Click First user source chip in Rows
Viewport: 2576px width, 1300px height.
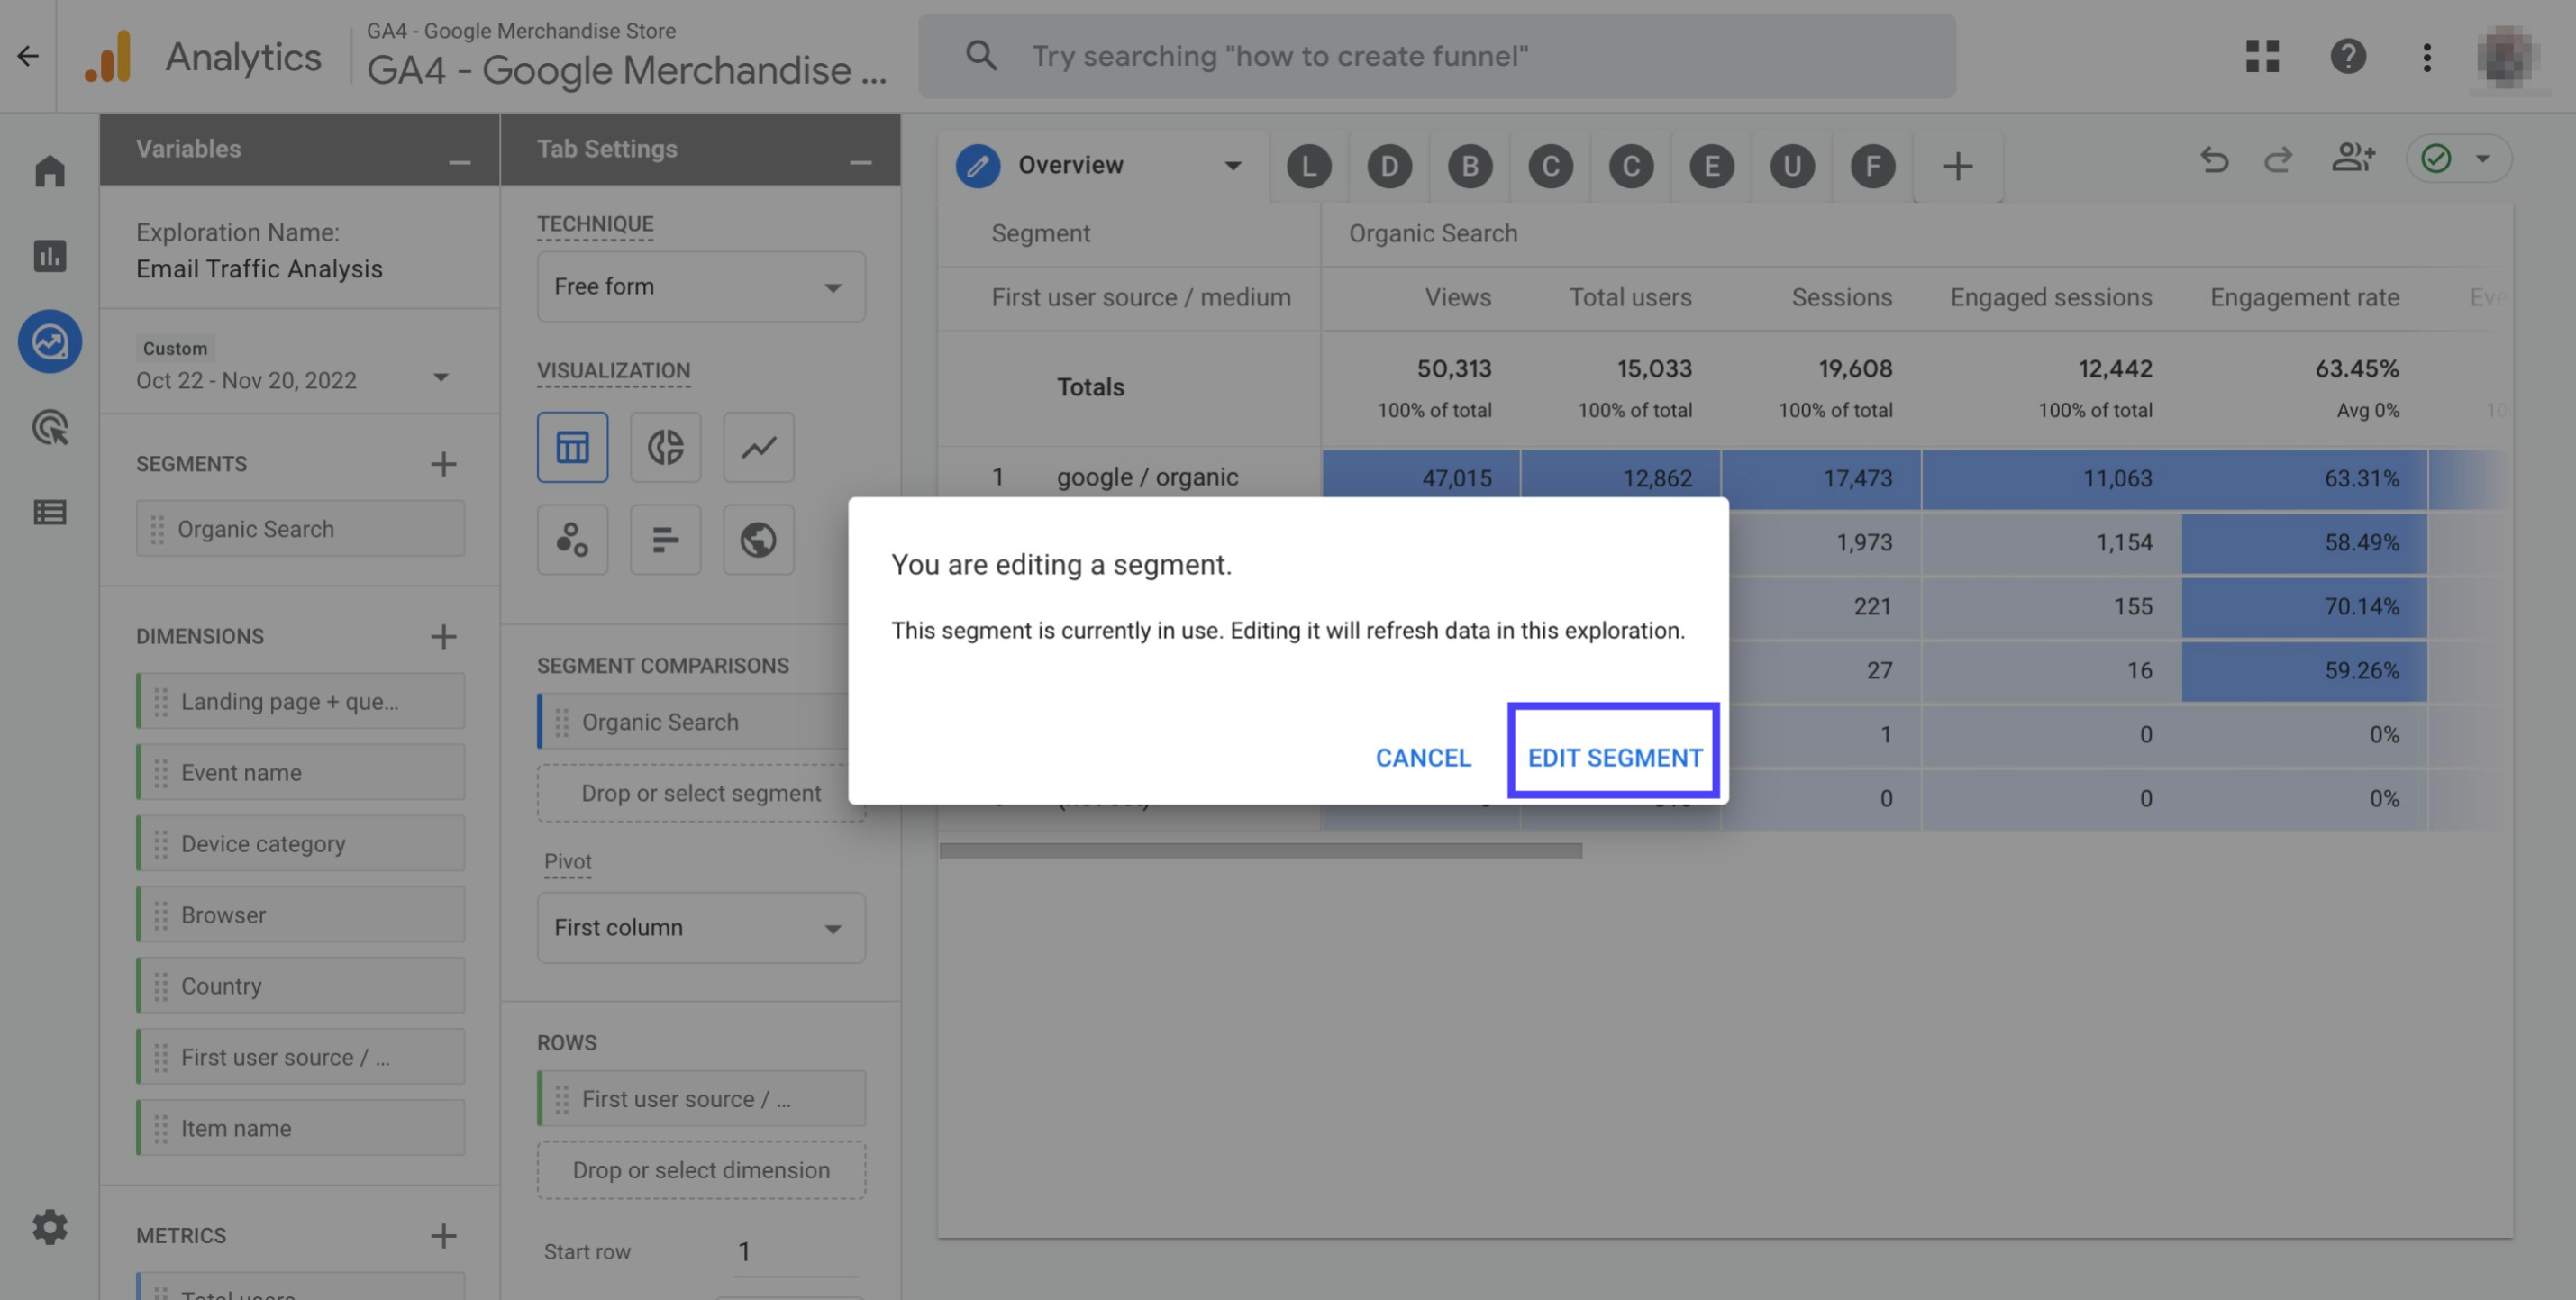[701, 1099]
